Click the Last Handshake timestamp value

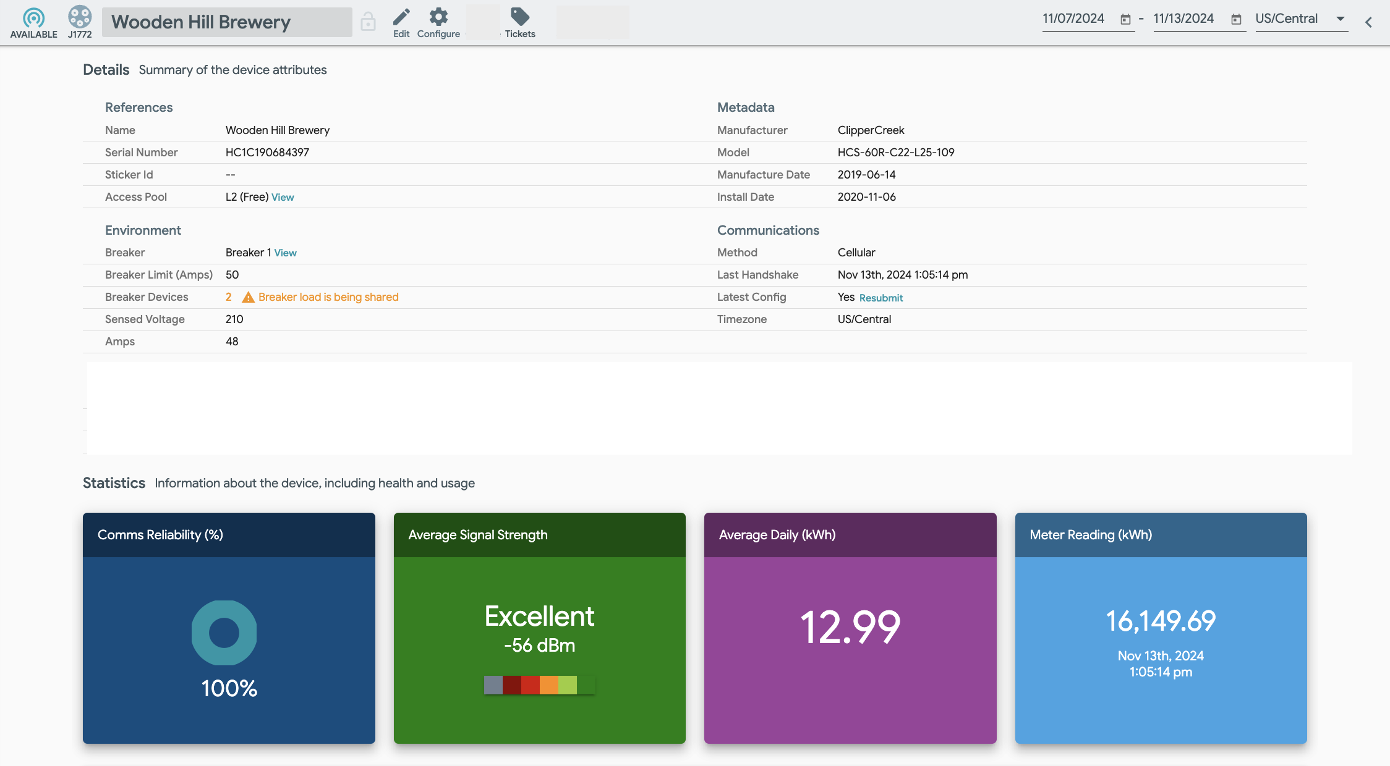tap(903, 275)
